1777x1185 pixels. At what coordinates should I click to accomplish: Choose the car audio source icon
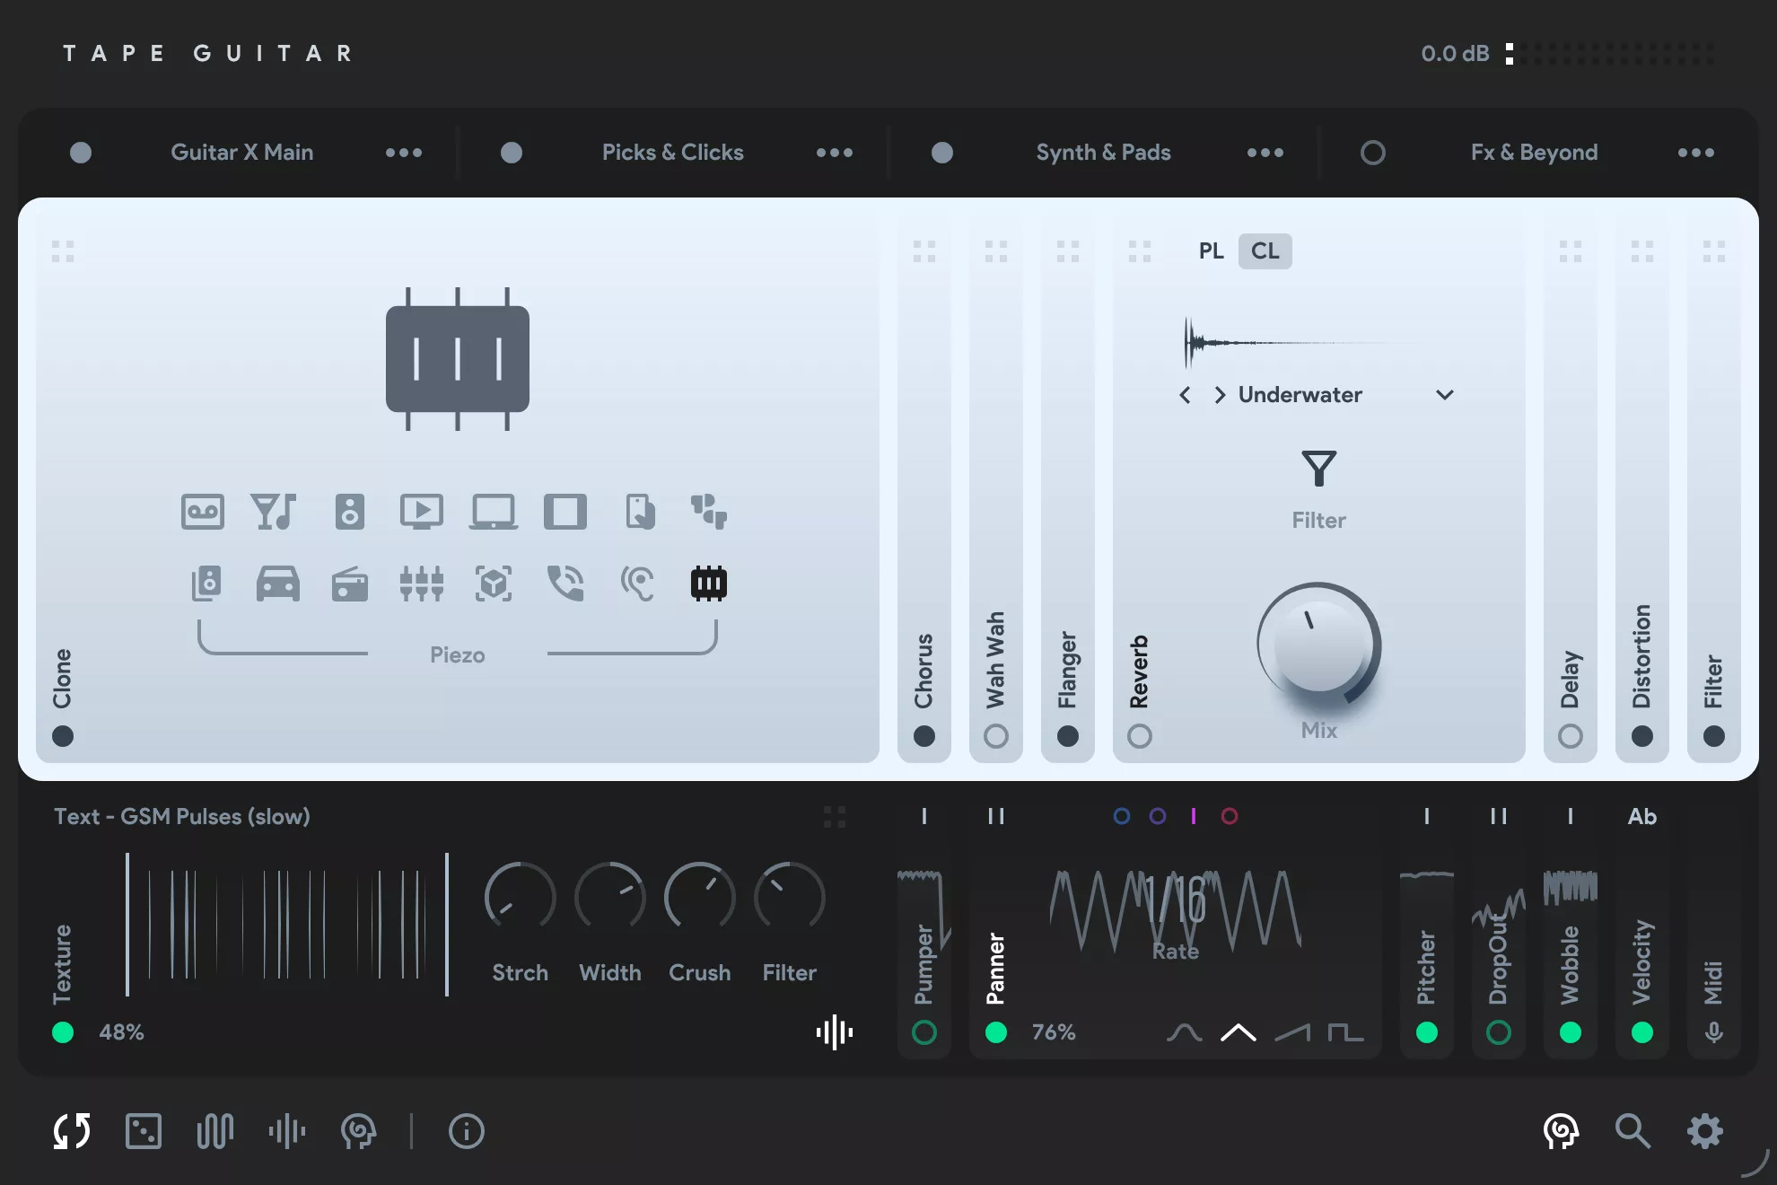coord(277,584)
